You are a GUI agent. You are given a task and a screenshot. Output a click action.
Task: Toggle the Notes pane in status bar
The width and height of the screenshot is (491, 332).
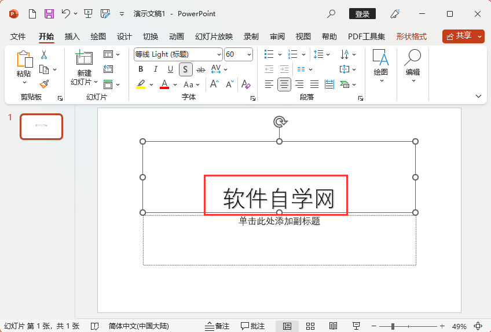coord(217,326)
